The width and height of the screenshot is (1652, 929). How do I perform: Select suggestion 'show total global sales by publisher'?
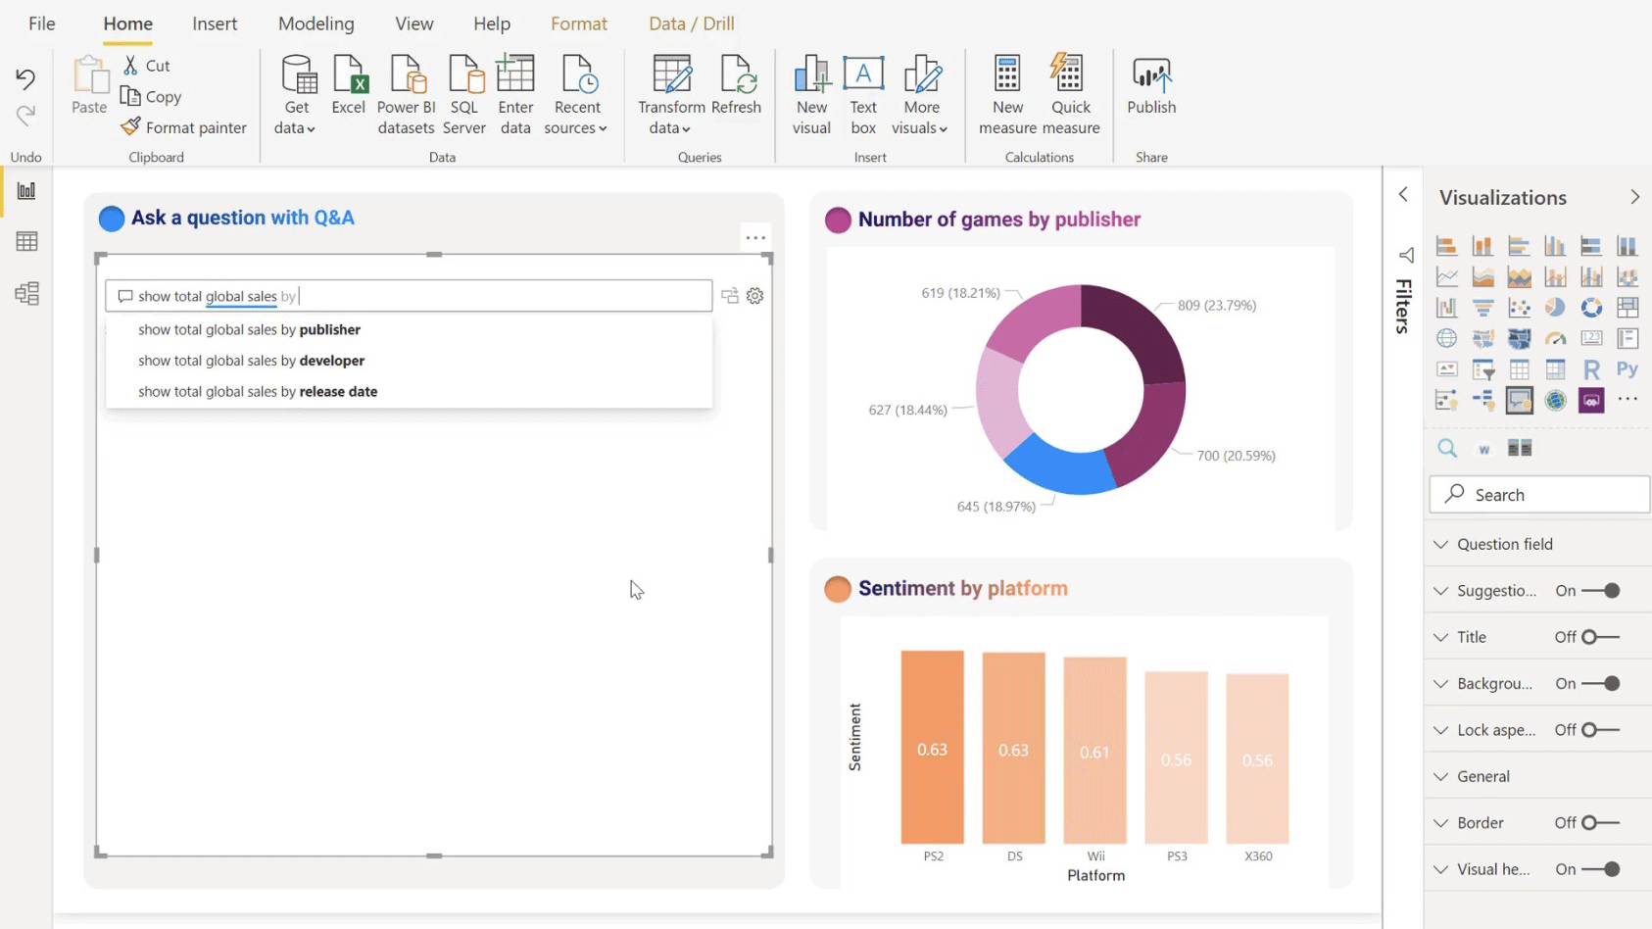[249, 329]
